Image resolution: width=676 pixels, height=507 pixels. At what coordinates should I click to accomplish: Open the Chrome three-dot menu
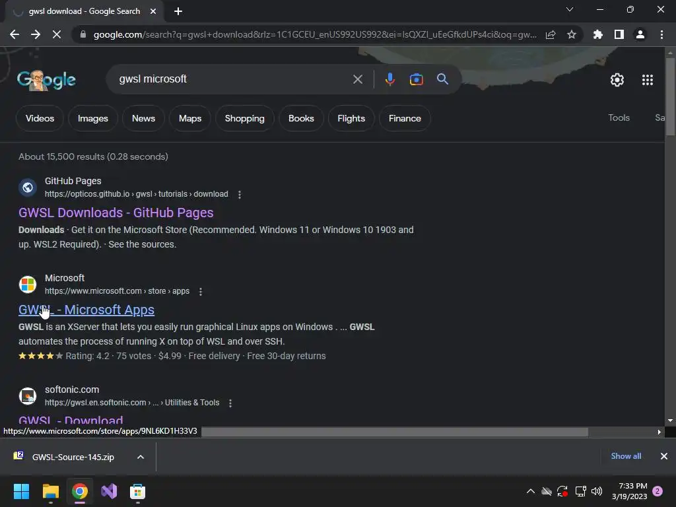click(x=661, y=34)
